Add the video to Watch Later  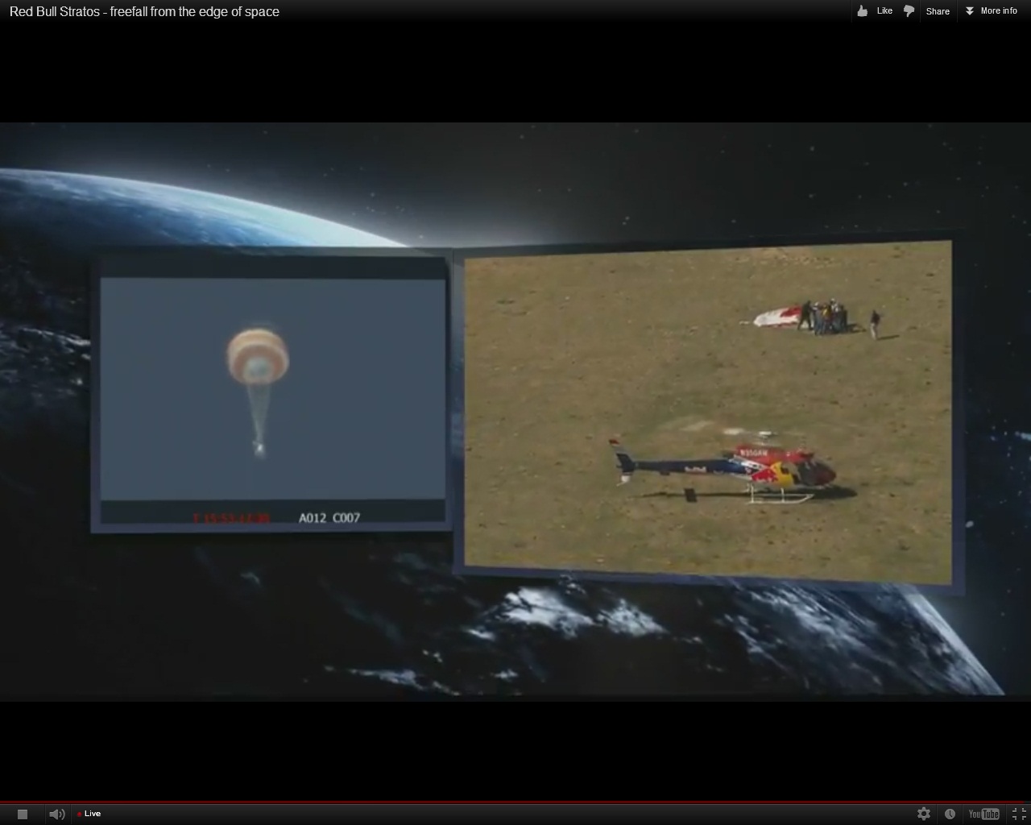click(x=950, y=814)
